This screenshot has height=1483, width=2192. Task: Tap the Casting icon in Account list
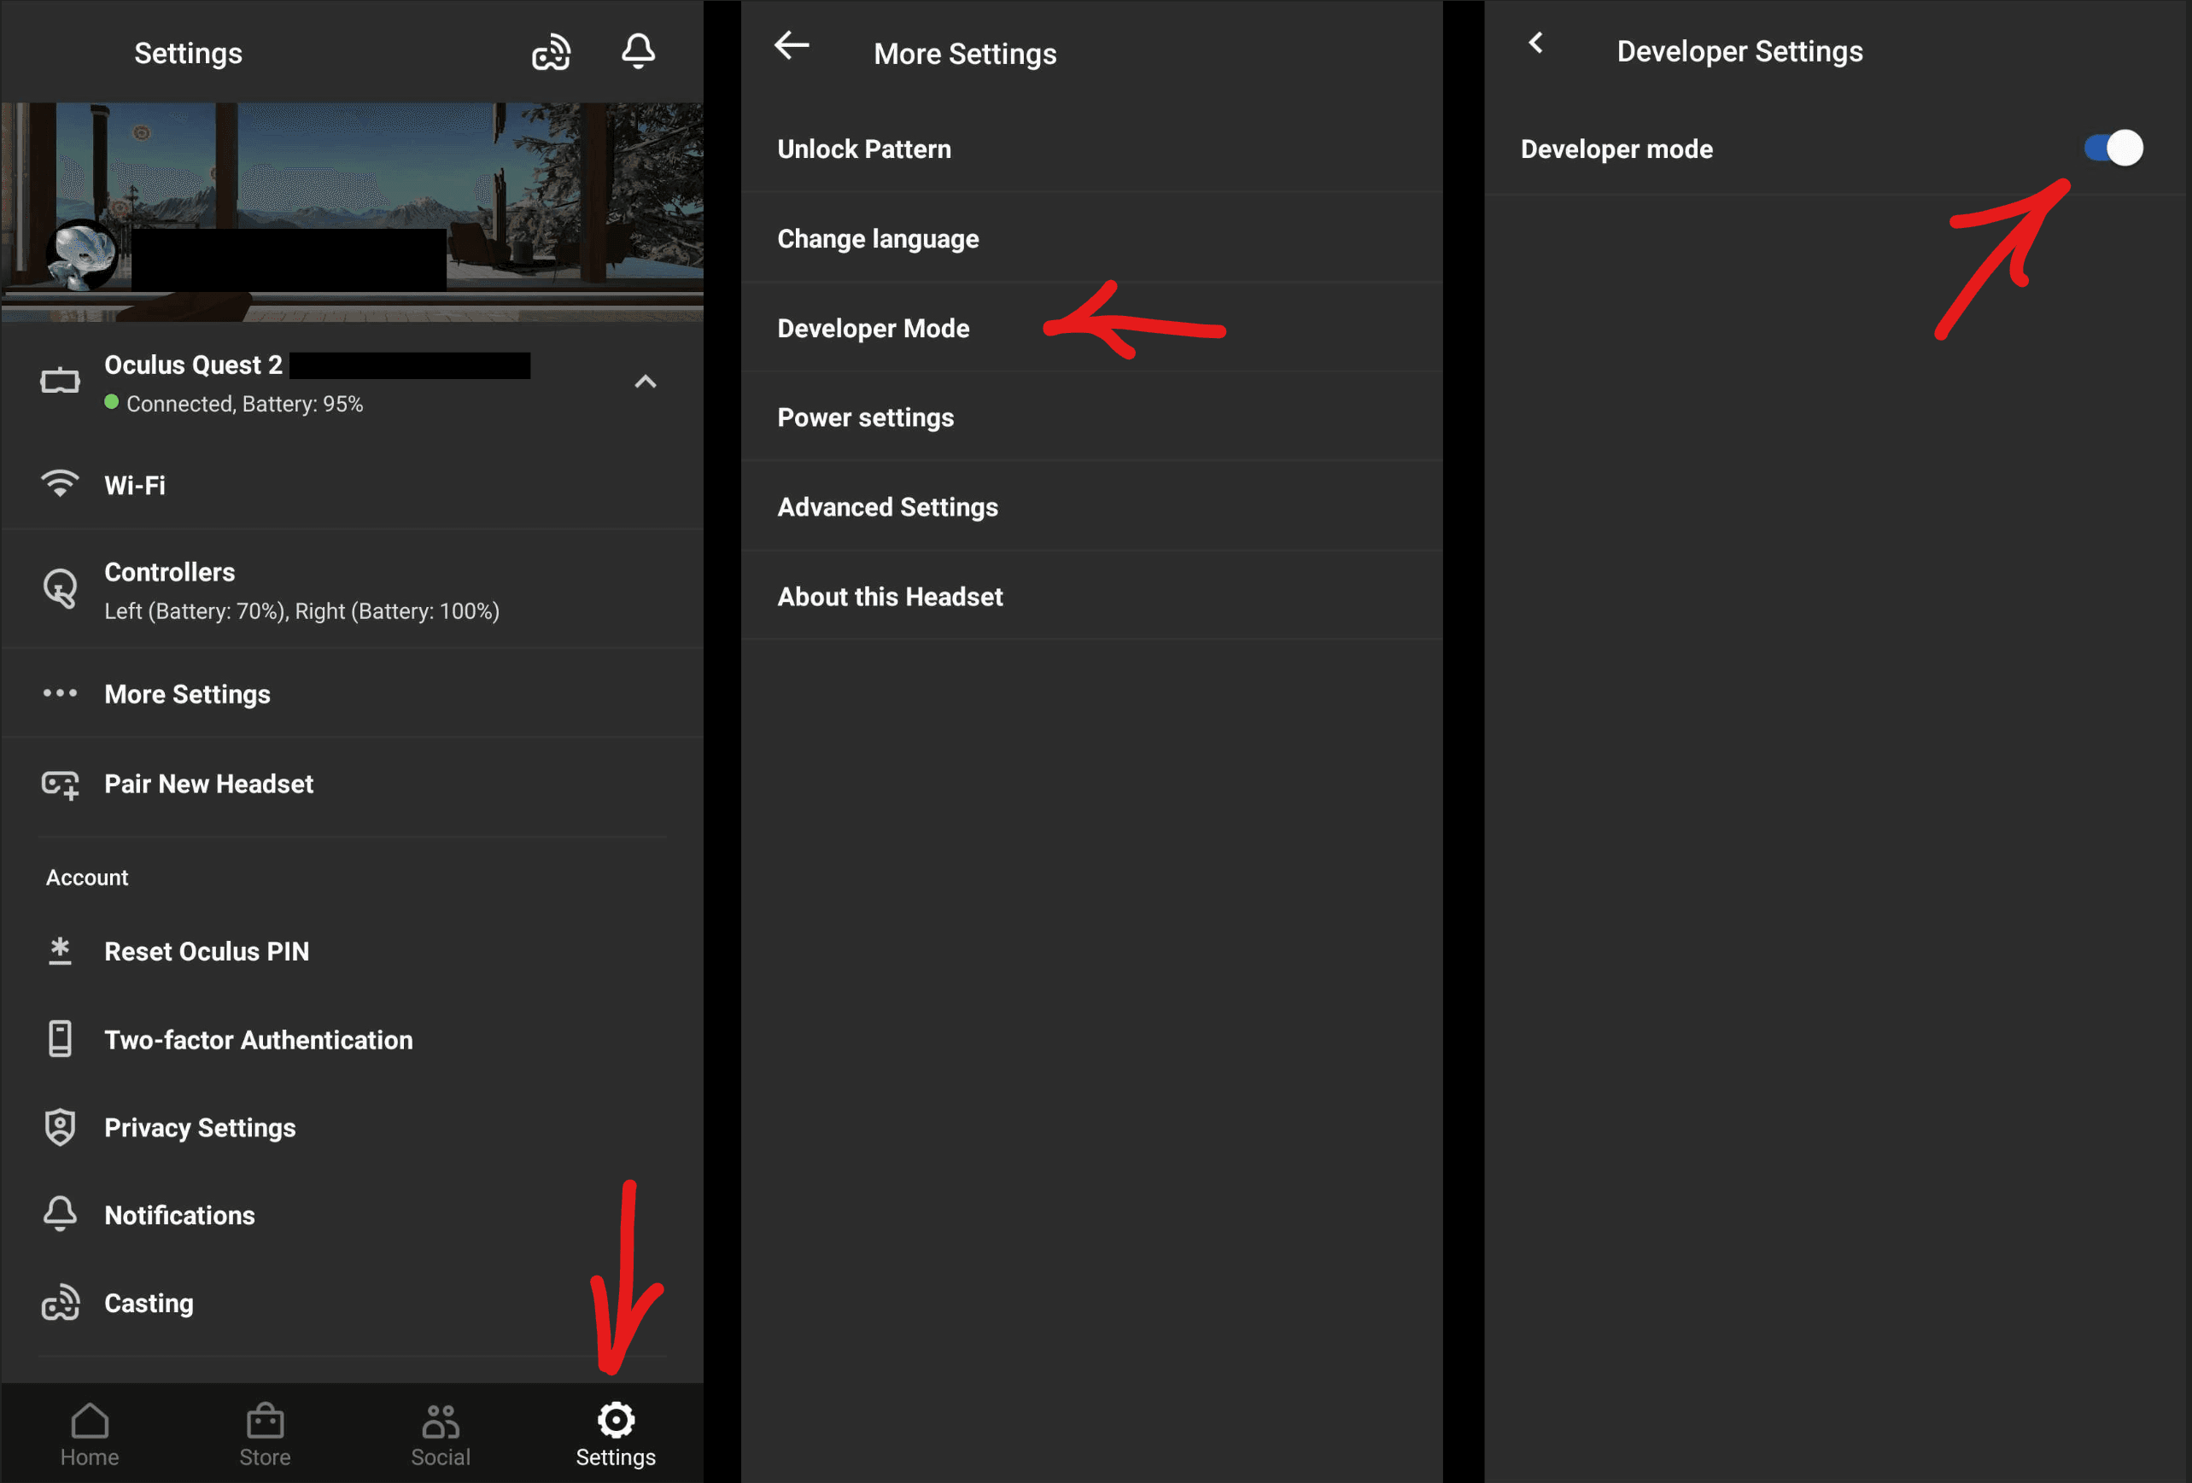[x=61, y=1303]
